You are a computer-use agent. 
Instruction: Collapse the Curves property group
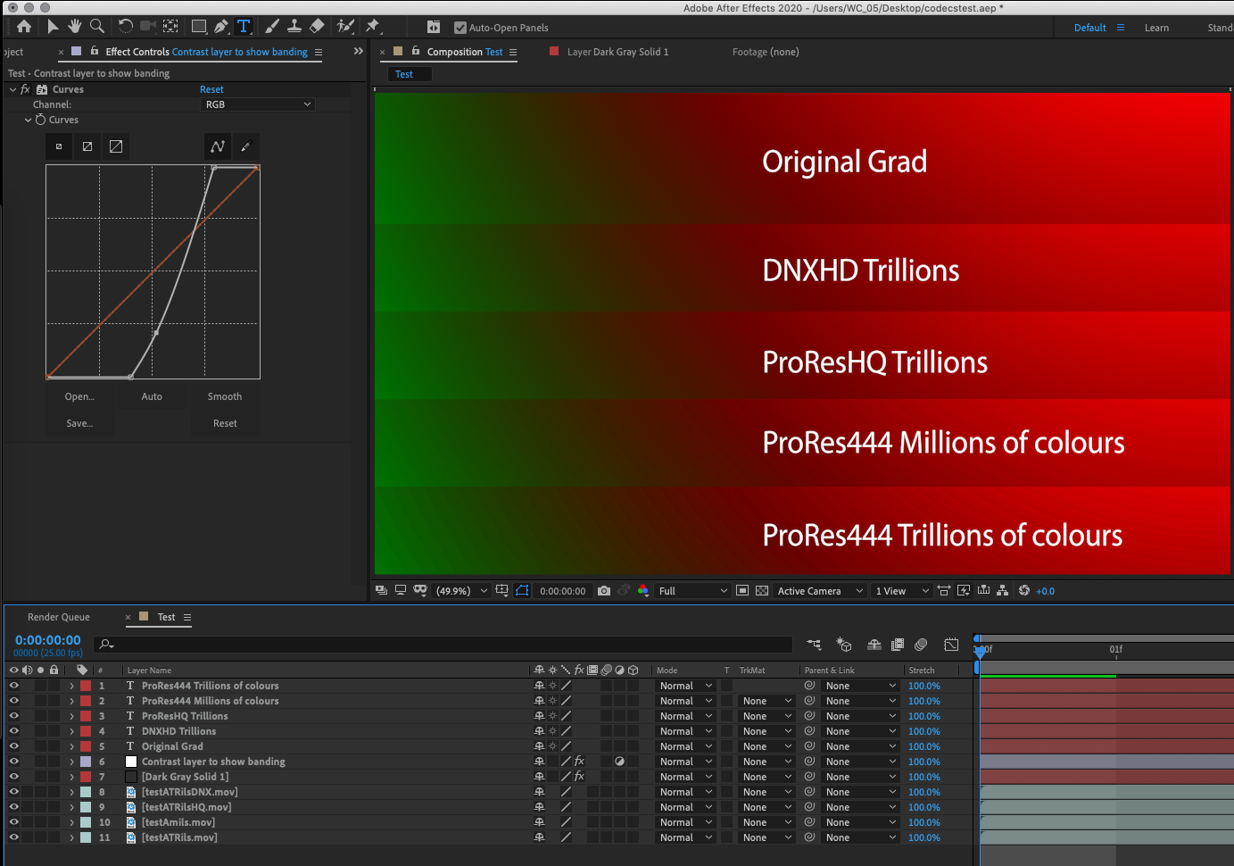click(x=28, y=120)
